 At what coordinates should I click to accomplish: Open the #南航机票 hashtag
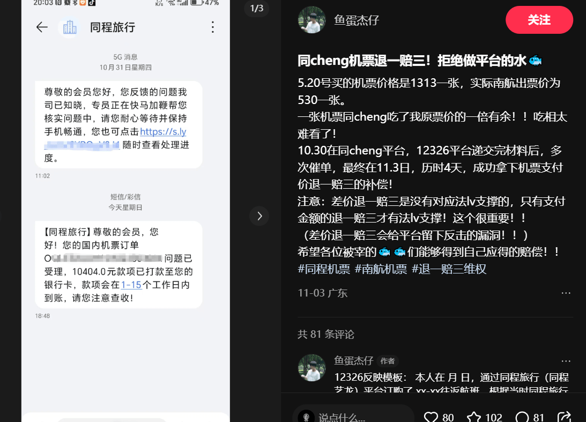pos(381,269)
